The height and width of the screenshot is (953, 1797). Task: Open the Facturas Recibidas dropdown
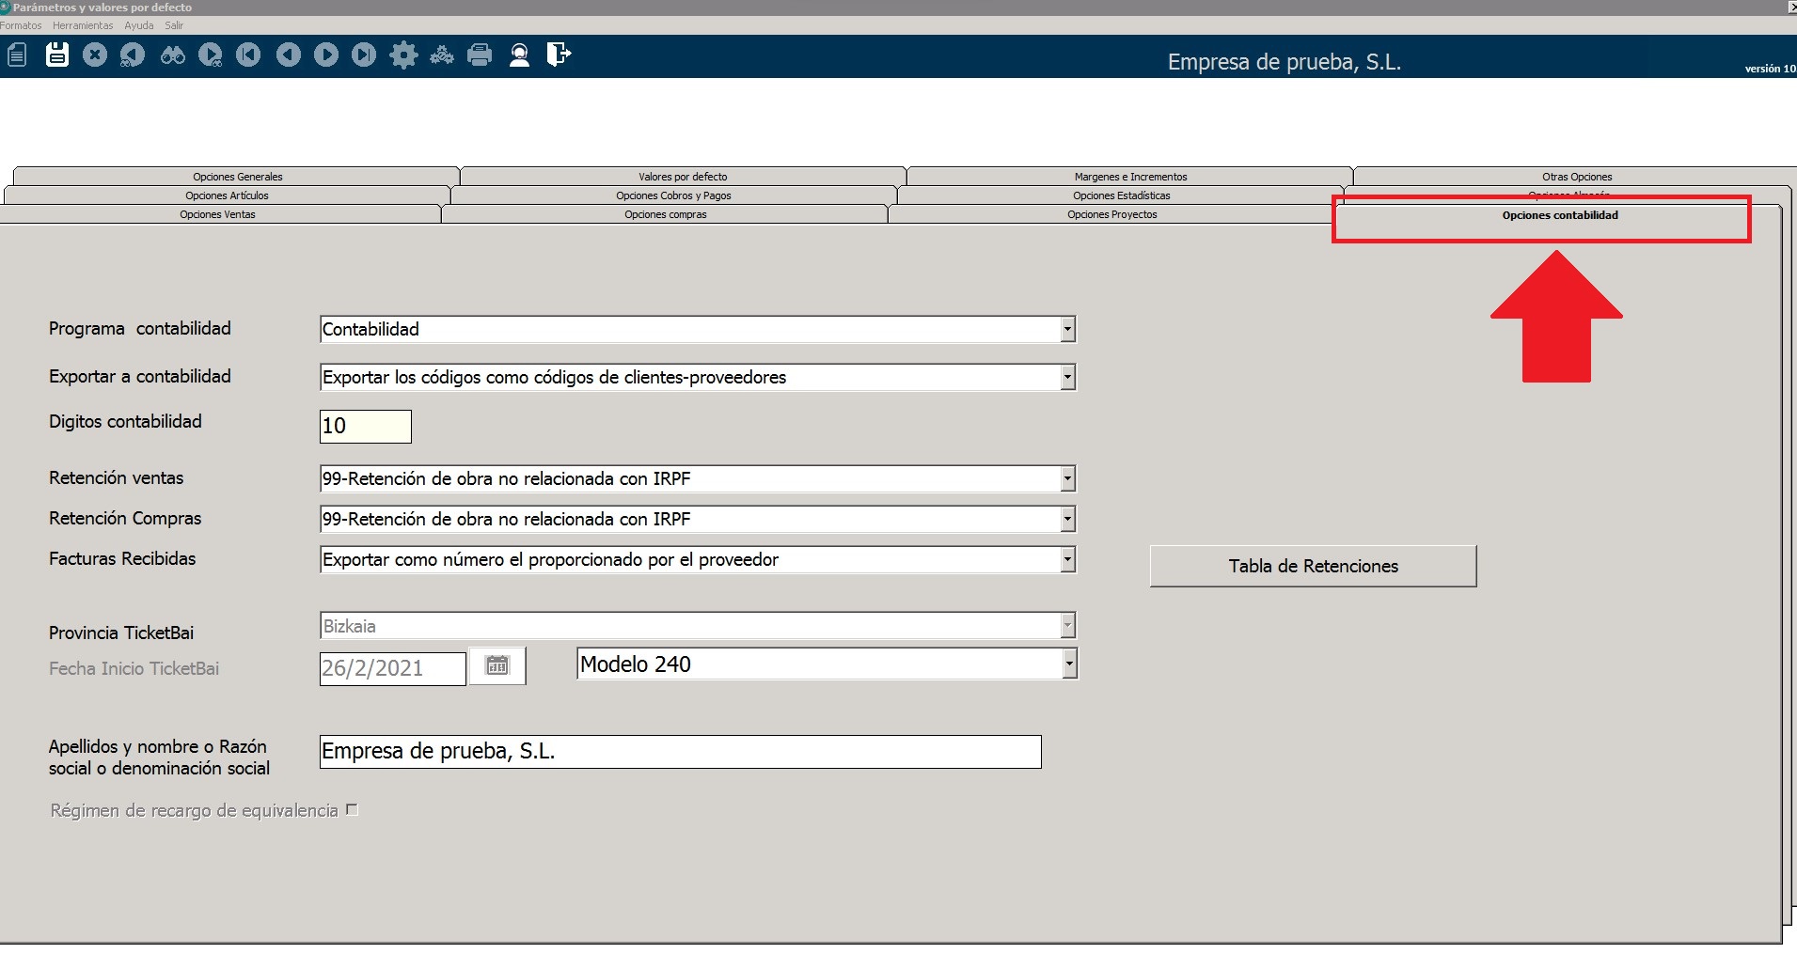1067,559
